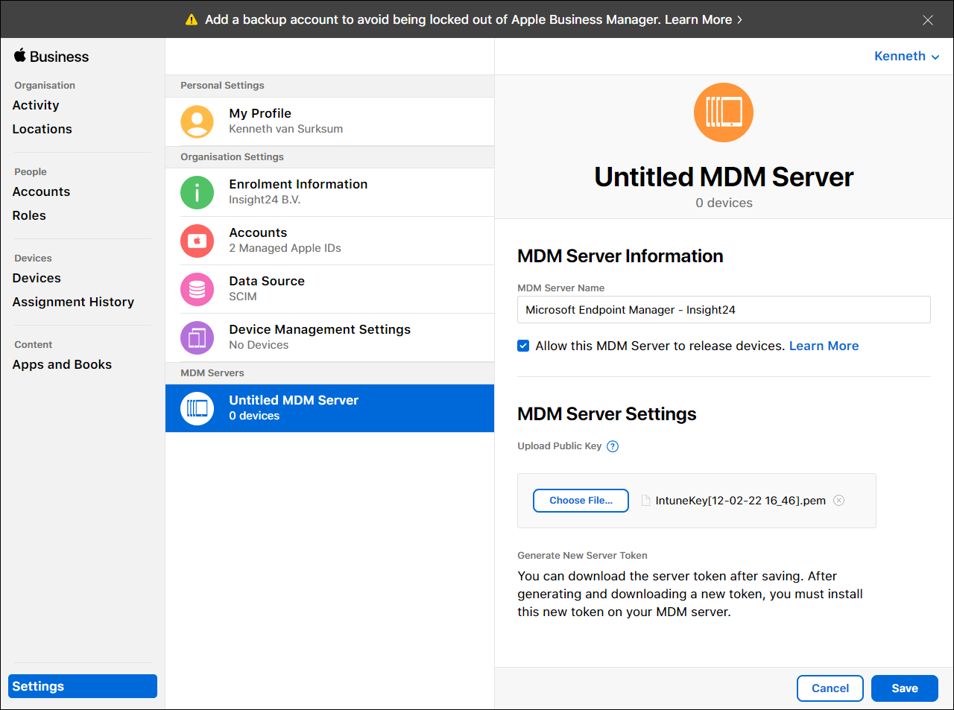Screen dimensions: 954x710
Task: Click the purple Device Management Settings icon
Action: tap(197, 337)
